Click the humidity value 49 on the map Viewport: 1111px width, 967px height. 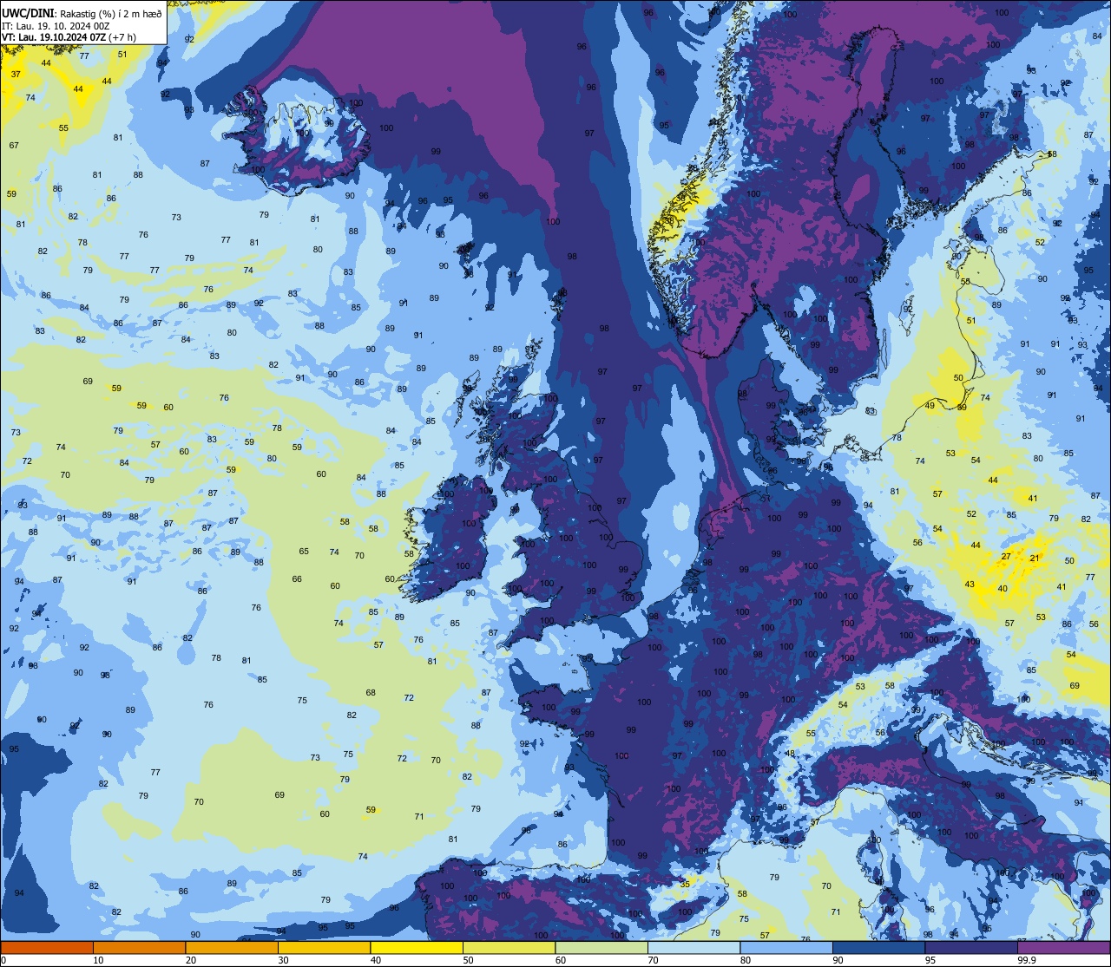[930, 406]
